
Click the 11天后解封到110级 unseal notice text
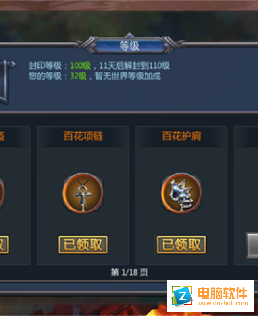click(x=135, y=66)
